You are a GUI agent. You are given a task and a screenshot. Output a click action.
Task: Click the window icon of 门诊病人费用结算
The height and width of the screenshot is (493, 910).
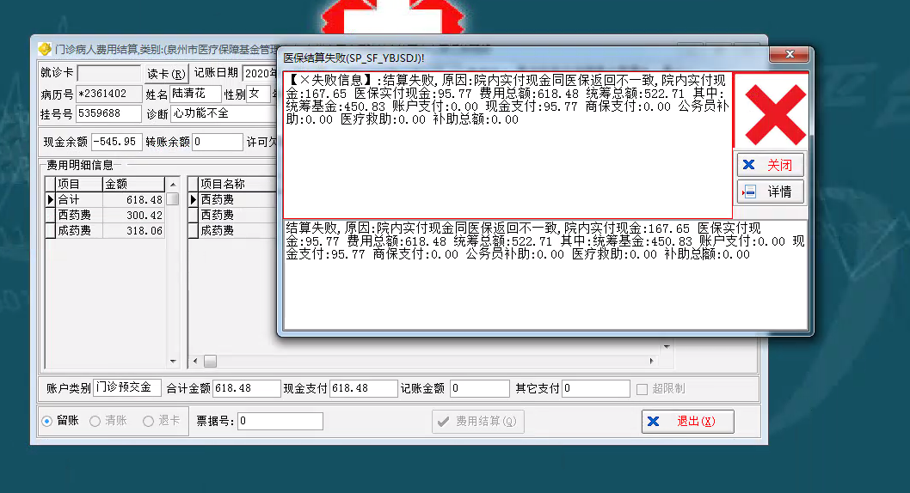[x=45, y=49]
